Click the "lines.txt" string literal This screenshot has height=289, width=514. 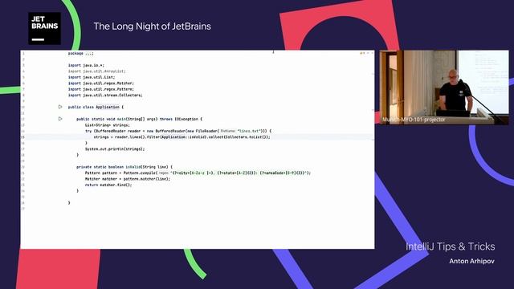coord(250,131)
